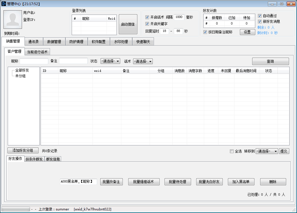Click the 删除 button
Screen dimensions: 297x213
(x=273, y=182)
